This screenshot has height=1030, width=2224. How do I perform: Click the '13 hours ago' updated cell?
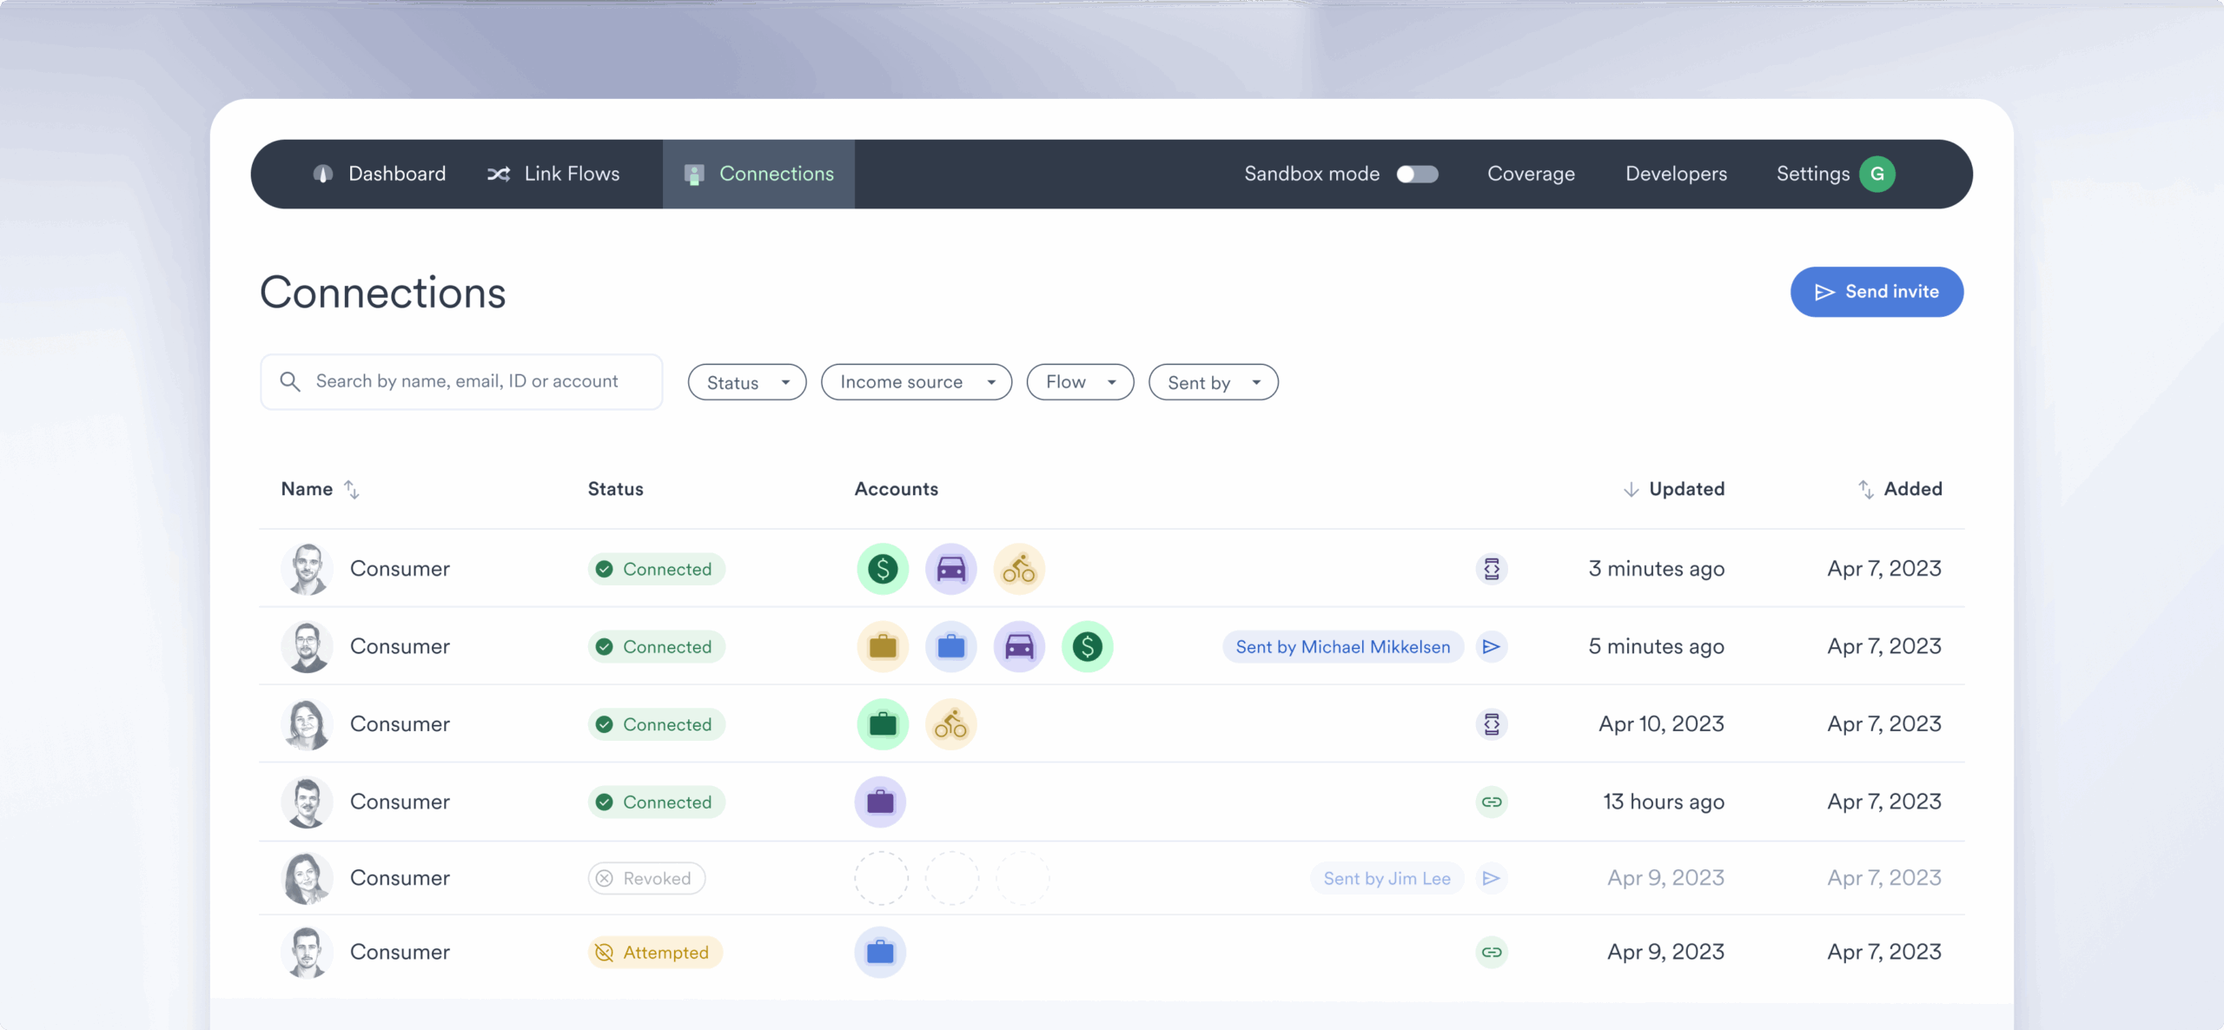pos(1664,802)
